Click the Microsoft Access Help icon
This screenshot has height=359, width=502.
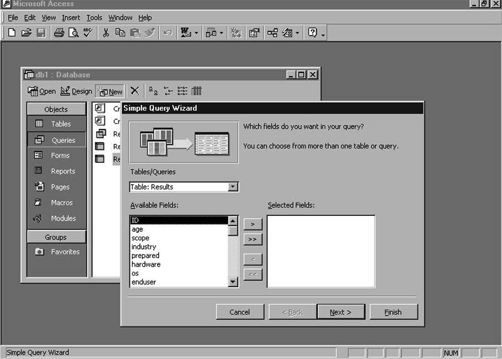[312, 33]
